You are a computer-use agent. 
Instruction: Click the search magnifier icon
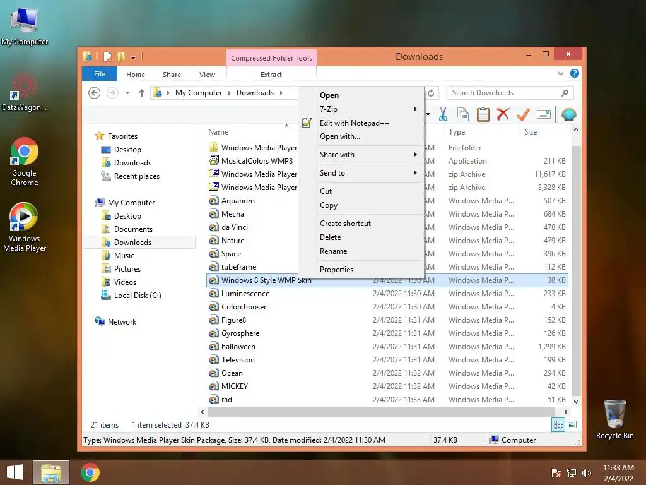(565, 93)
